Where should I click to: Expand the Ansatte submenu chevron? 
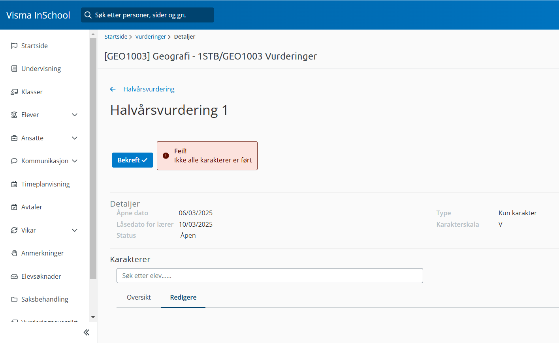pyautogui.click(x=75, y=138)
